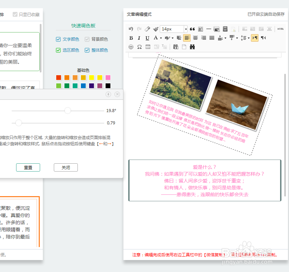Apply underline formatting
Image resolution: width=289 pixels, height=272 pixels.
147,38
